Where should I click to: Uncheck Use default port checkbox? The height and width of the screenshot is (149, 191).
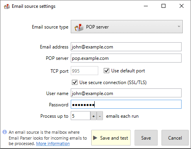point(107,71)
